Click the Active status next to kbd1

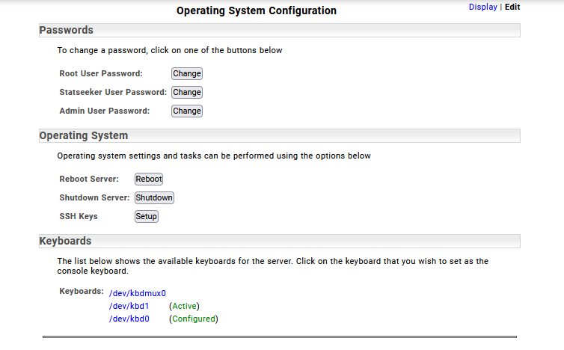(185, 306)
